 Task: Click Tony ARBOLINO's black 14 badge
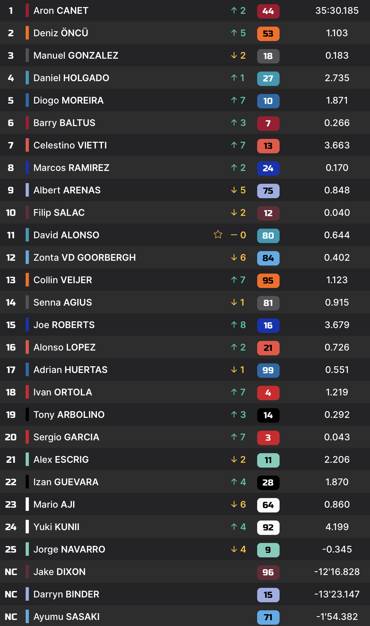click(x=268, y=415)
